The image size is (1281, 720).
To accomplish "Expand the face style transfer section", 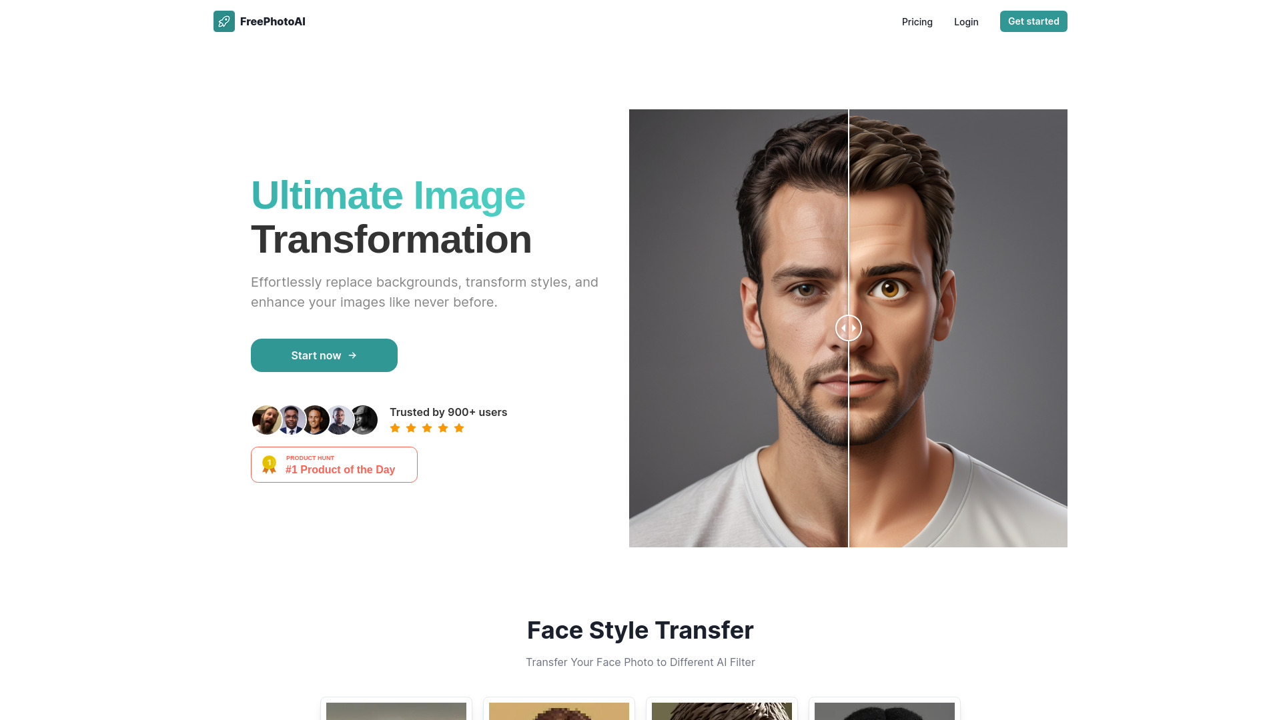I will (640, 630).
